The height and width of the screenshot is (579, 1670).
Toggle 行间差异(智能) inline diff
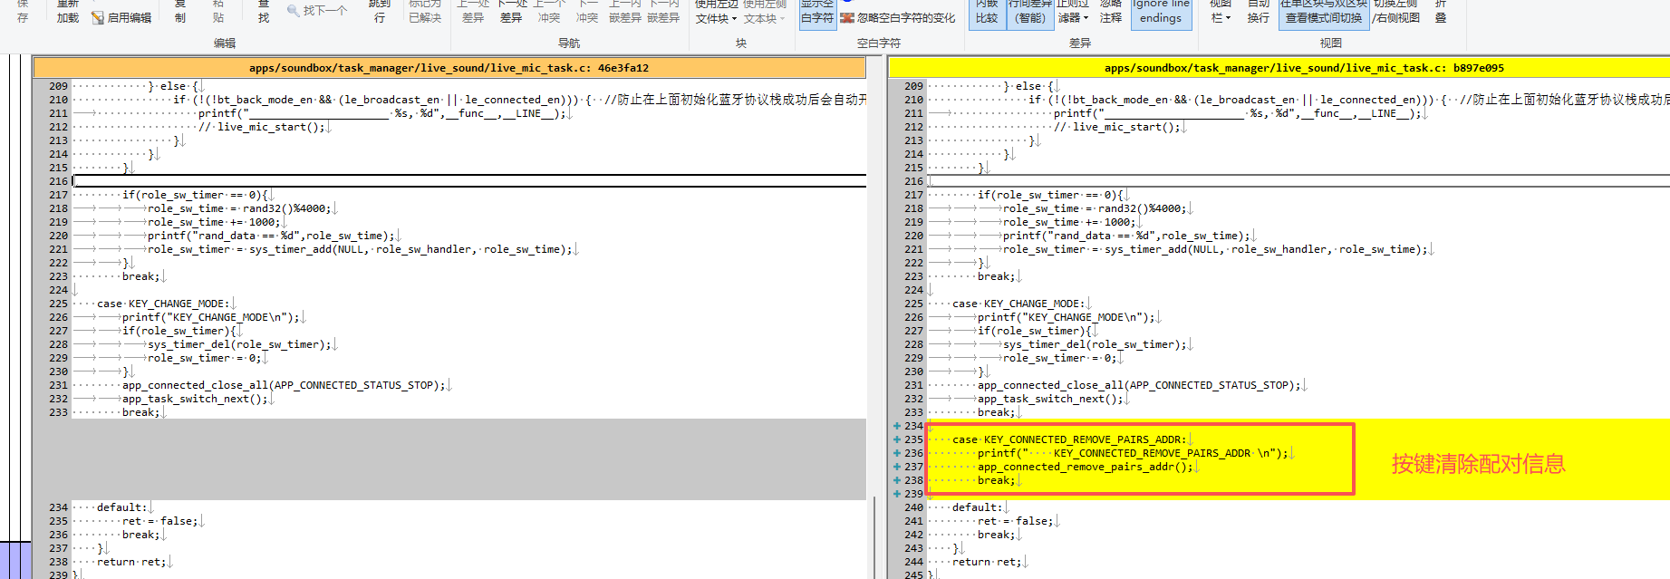coord(1030,13)
